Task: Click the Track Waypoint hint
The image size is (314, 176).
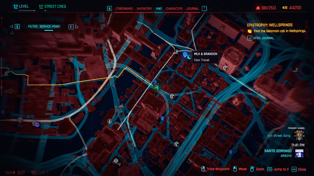Action: pyautogui.click(x=215, y=169)
